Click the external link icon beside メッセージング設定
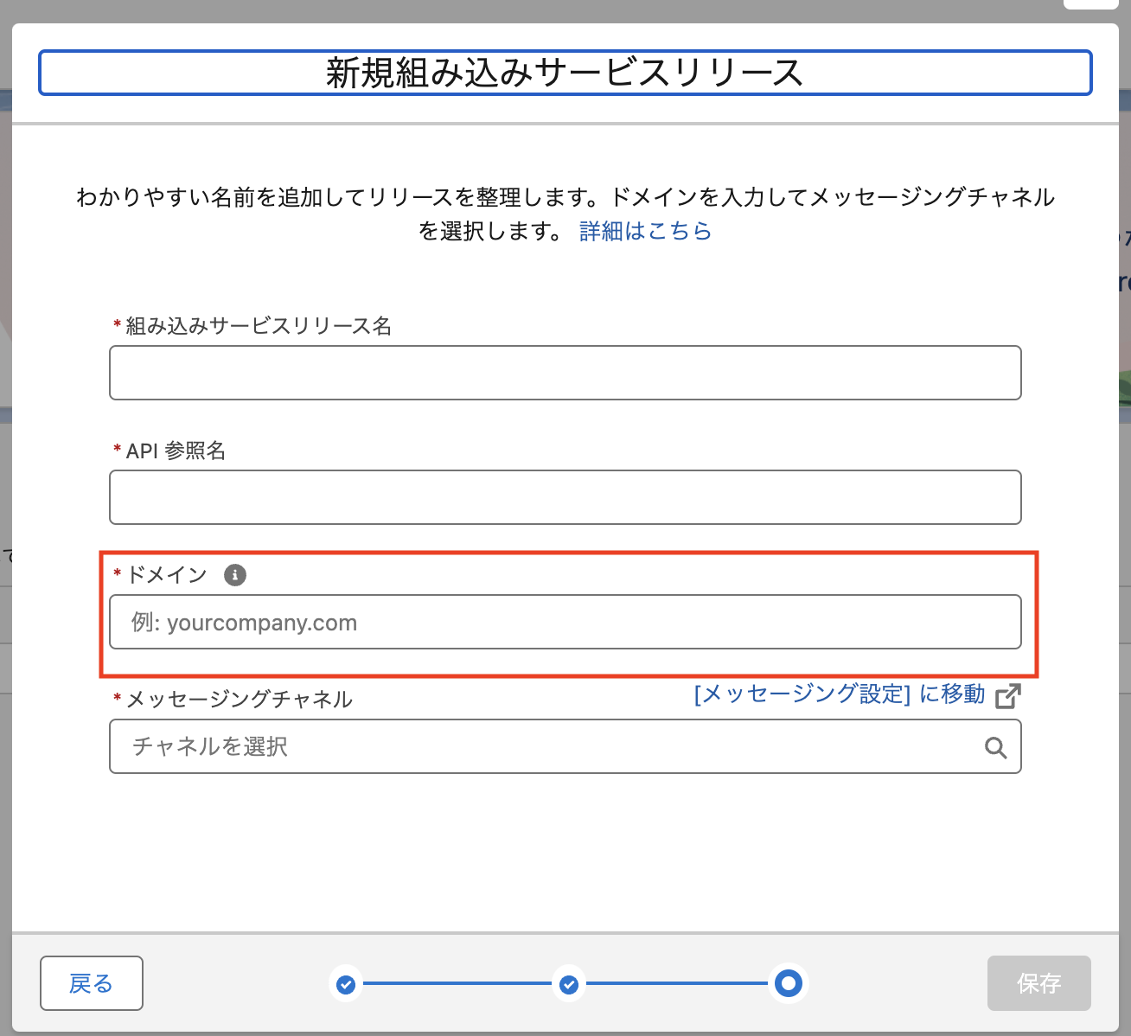The height and width of the screenshot is (1036, 1131). (x=1008, y=695)
